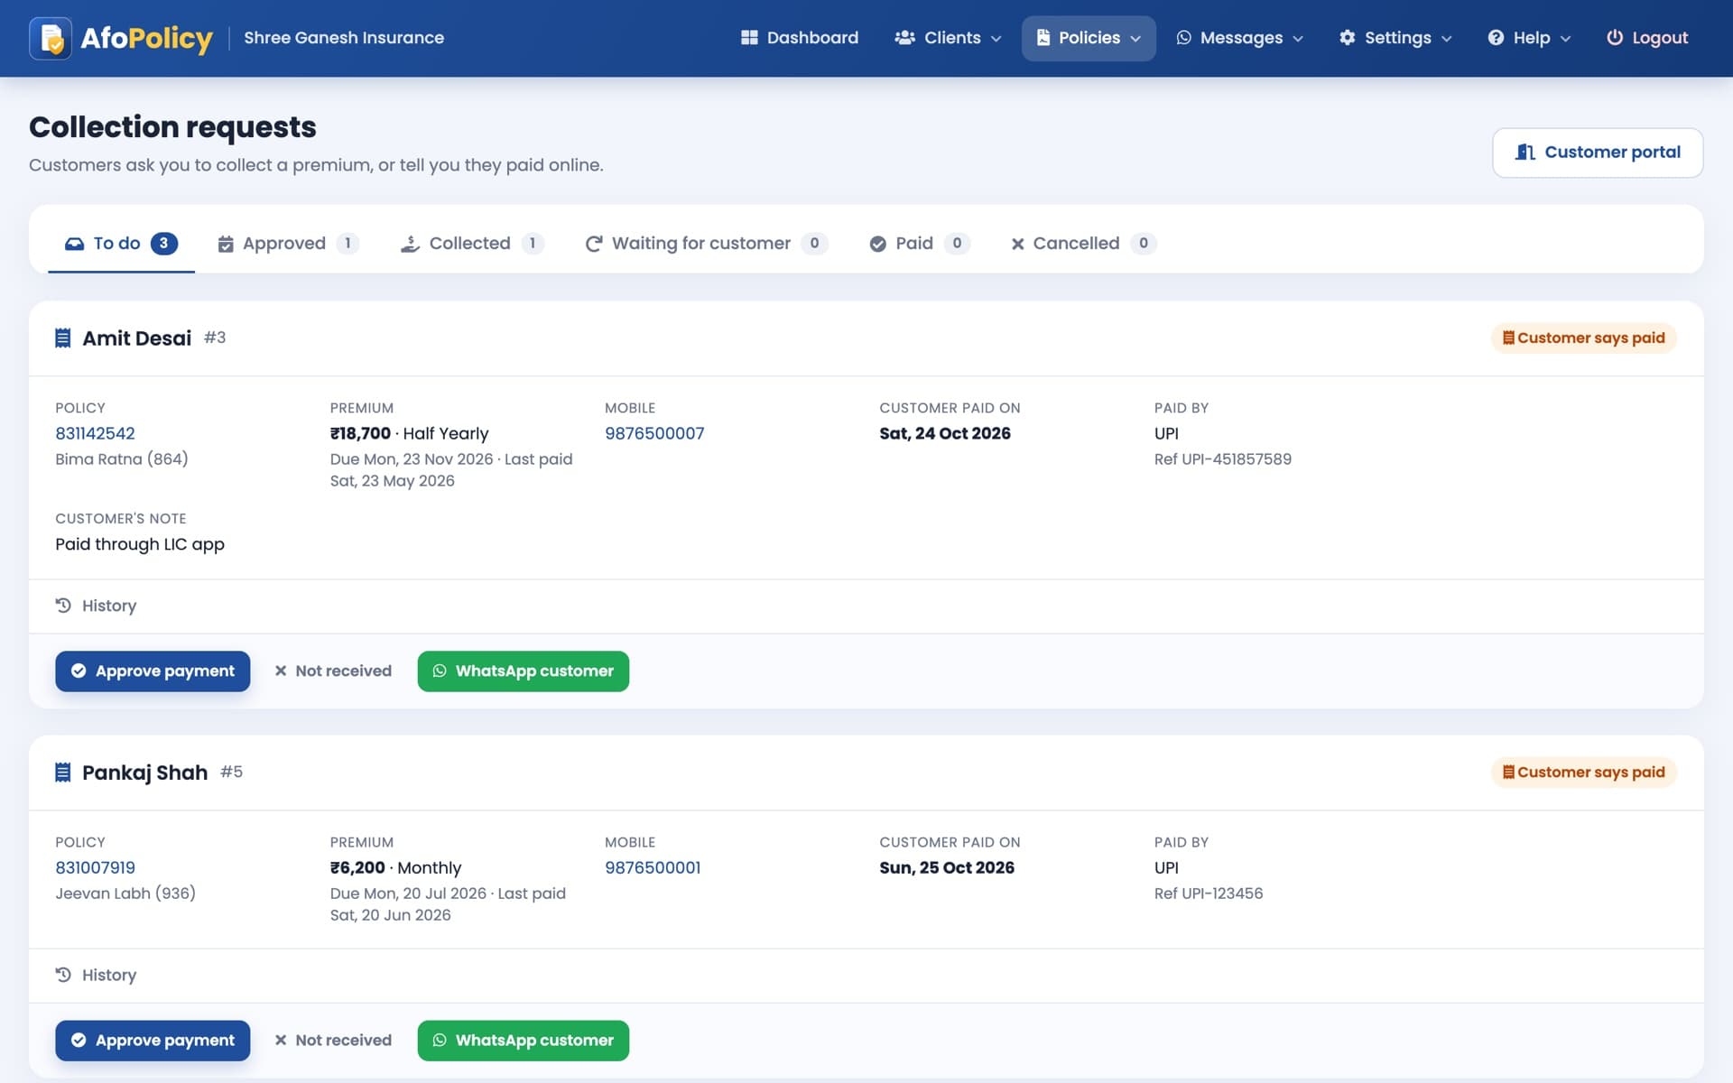Image resolution: width=1733 pixels, height=1083 pixels.
Task: Click the Shree Ganesh Insurance agency name
Action: tap(344, 38)
